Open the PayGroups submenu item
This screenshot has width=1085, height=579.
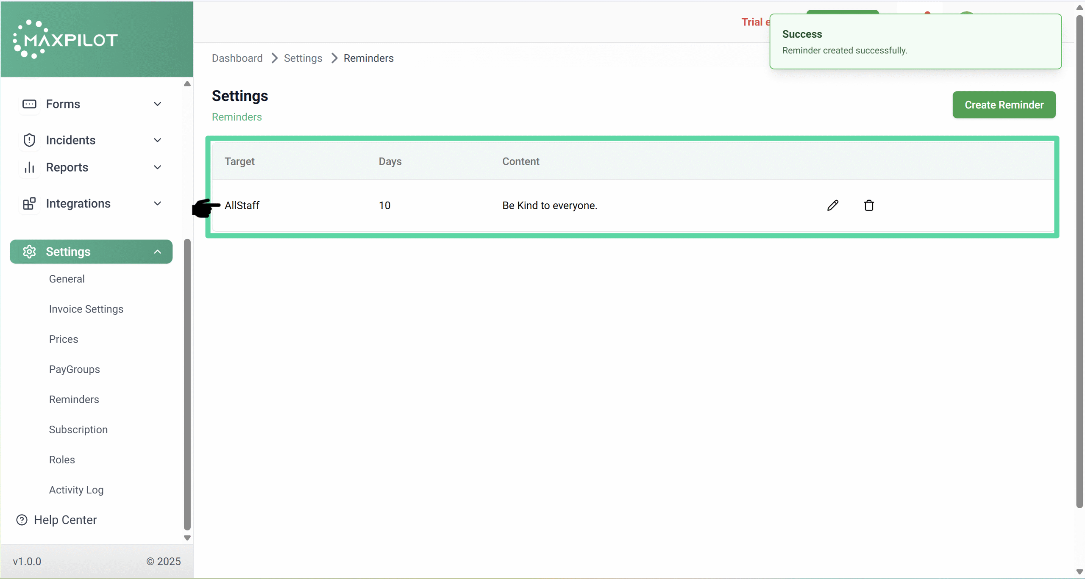point(75,369)
